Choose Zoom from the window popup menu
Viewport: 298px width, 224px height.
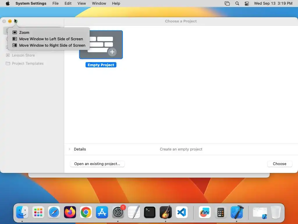[49, 32]
